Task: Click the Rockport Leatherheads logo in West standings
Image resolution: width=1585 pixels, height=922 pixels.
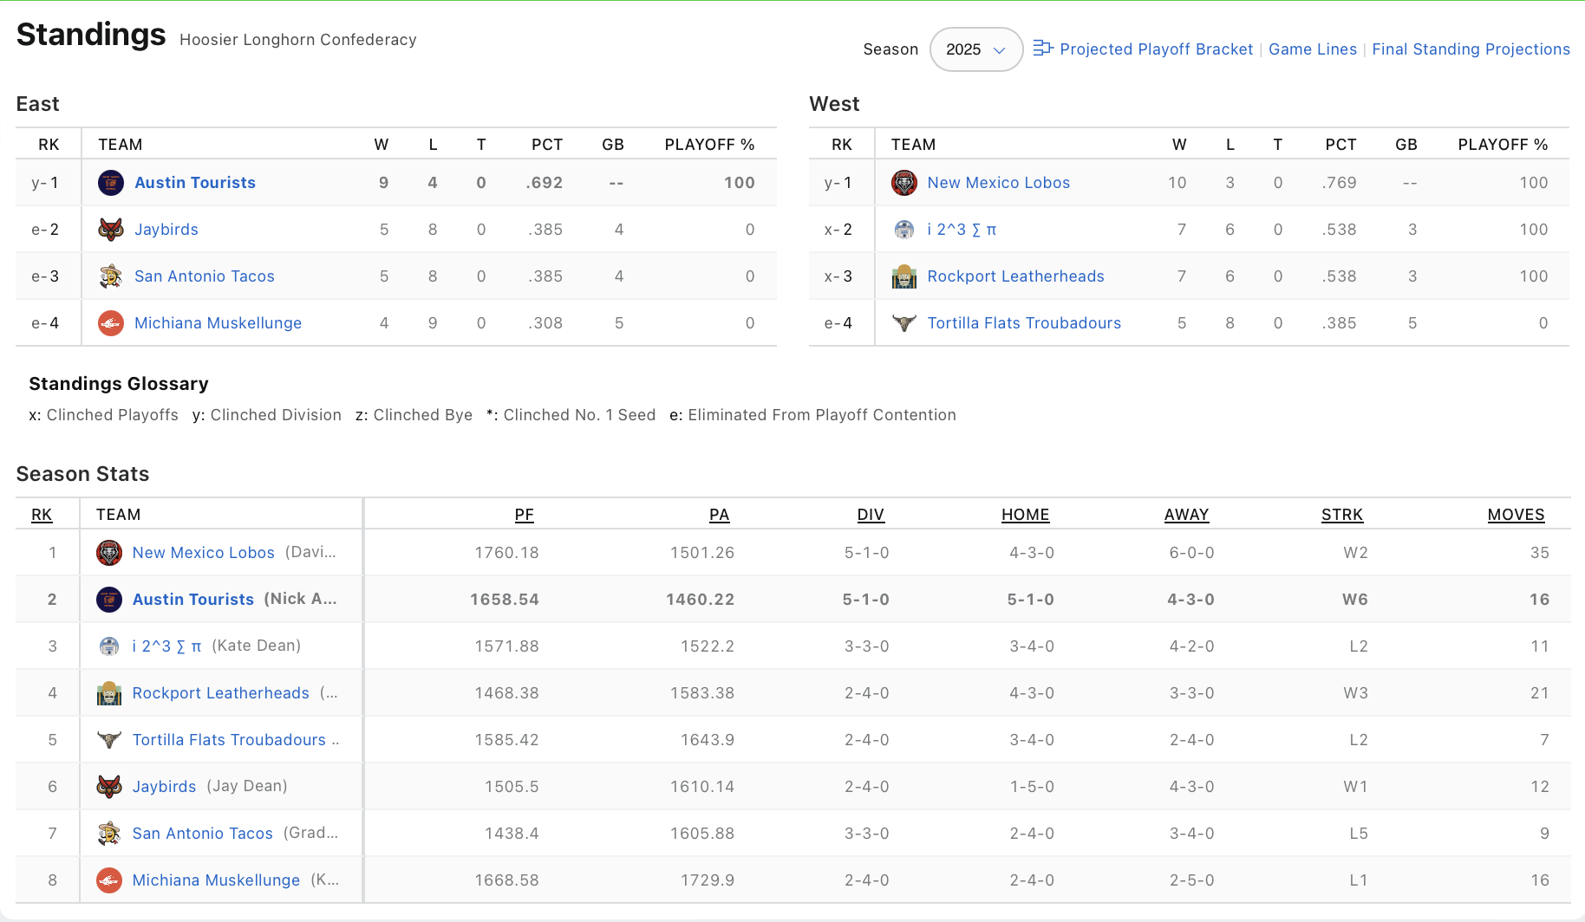Action: 903,276
